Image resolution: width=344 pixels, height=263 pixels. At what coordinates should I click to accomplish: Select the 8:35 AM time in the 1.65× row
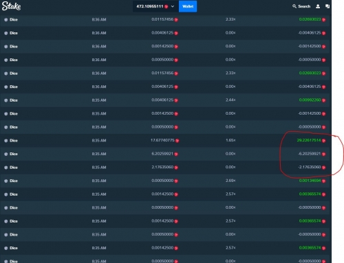(99, 141)
